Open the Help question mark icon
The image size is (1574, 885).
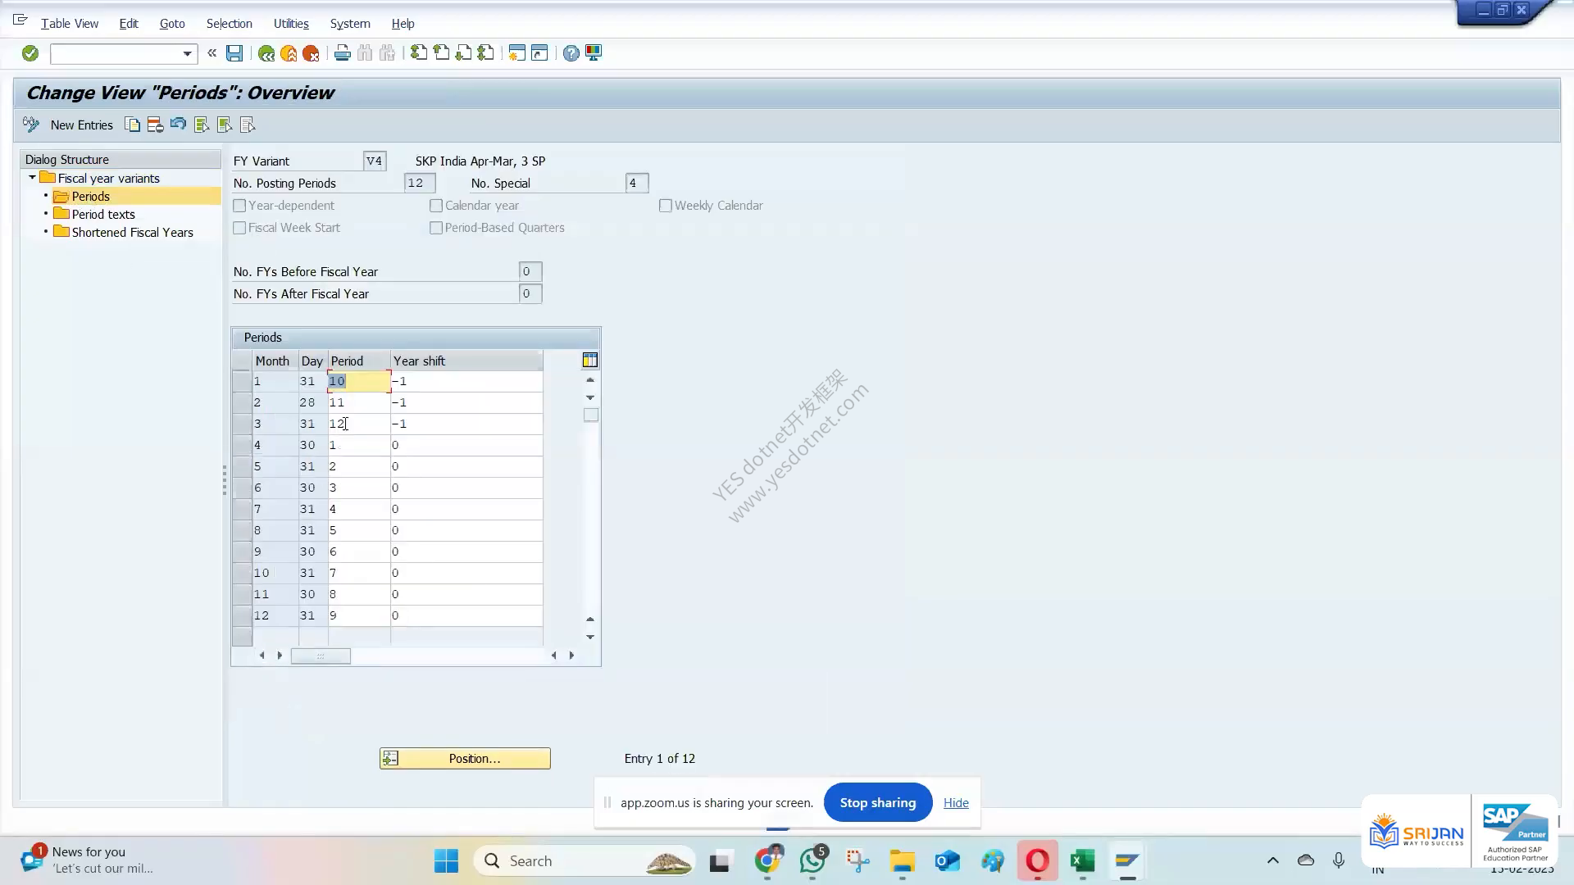pyautogui.click(x=571, y=53)
